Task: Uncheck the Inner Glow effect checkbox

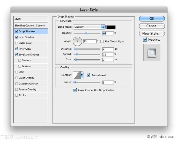Action: (x=17, y=48)
